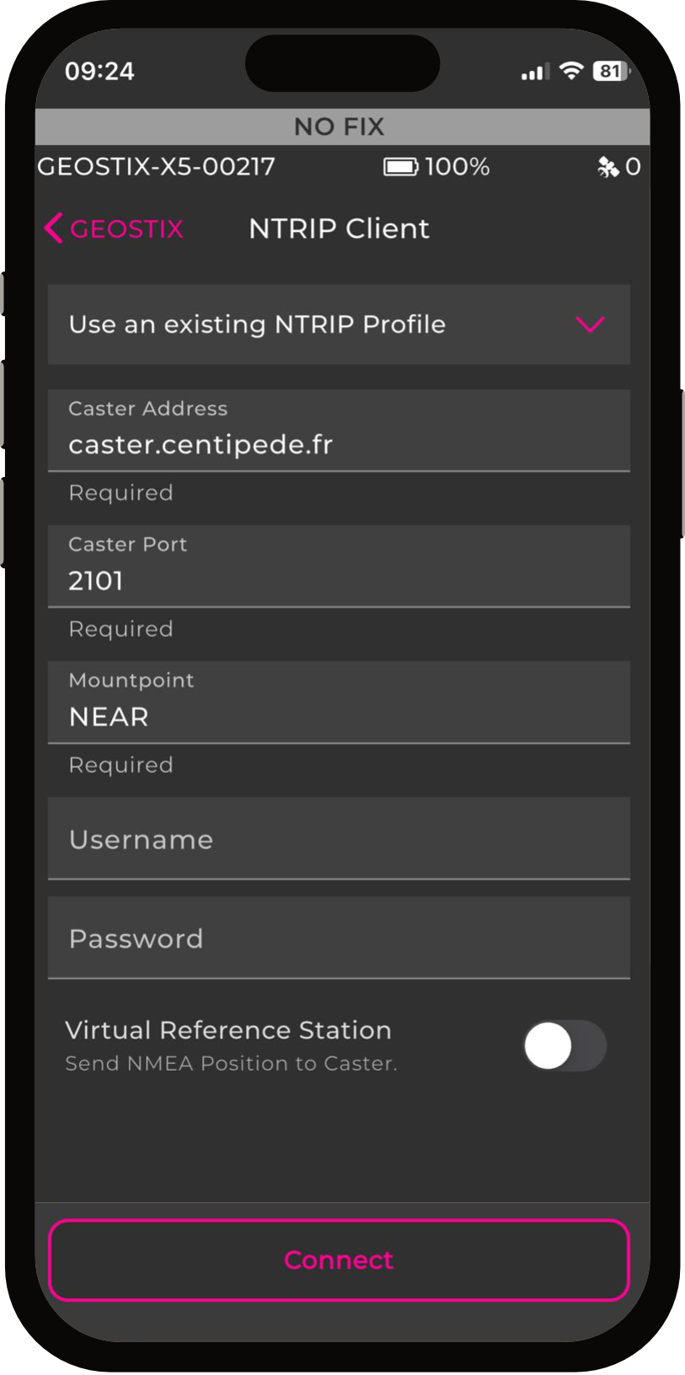Tap the 09:24 clock in status bar
This screenshot has width=685, height=1375.
point(99,71)
